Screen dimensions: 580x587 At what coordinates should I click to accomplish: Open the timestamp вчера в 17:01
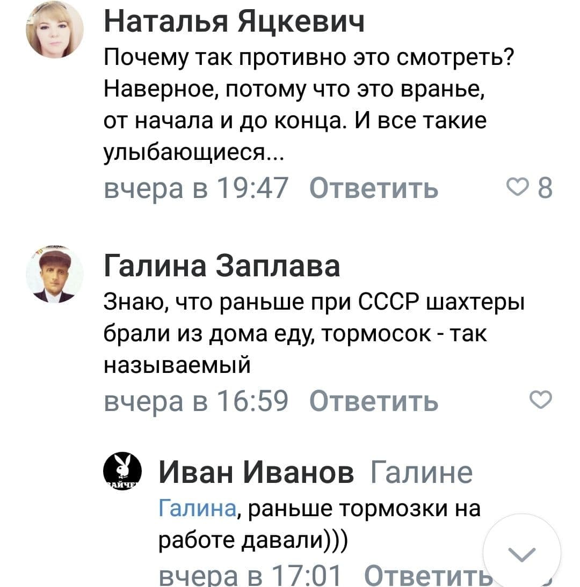click(252, 576)
